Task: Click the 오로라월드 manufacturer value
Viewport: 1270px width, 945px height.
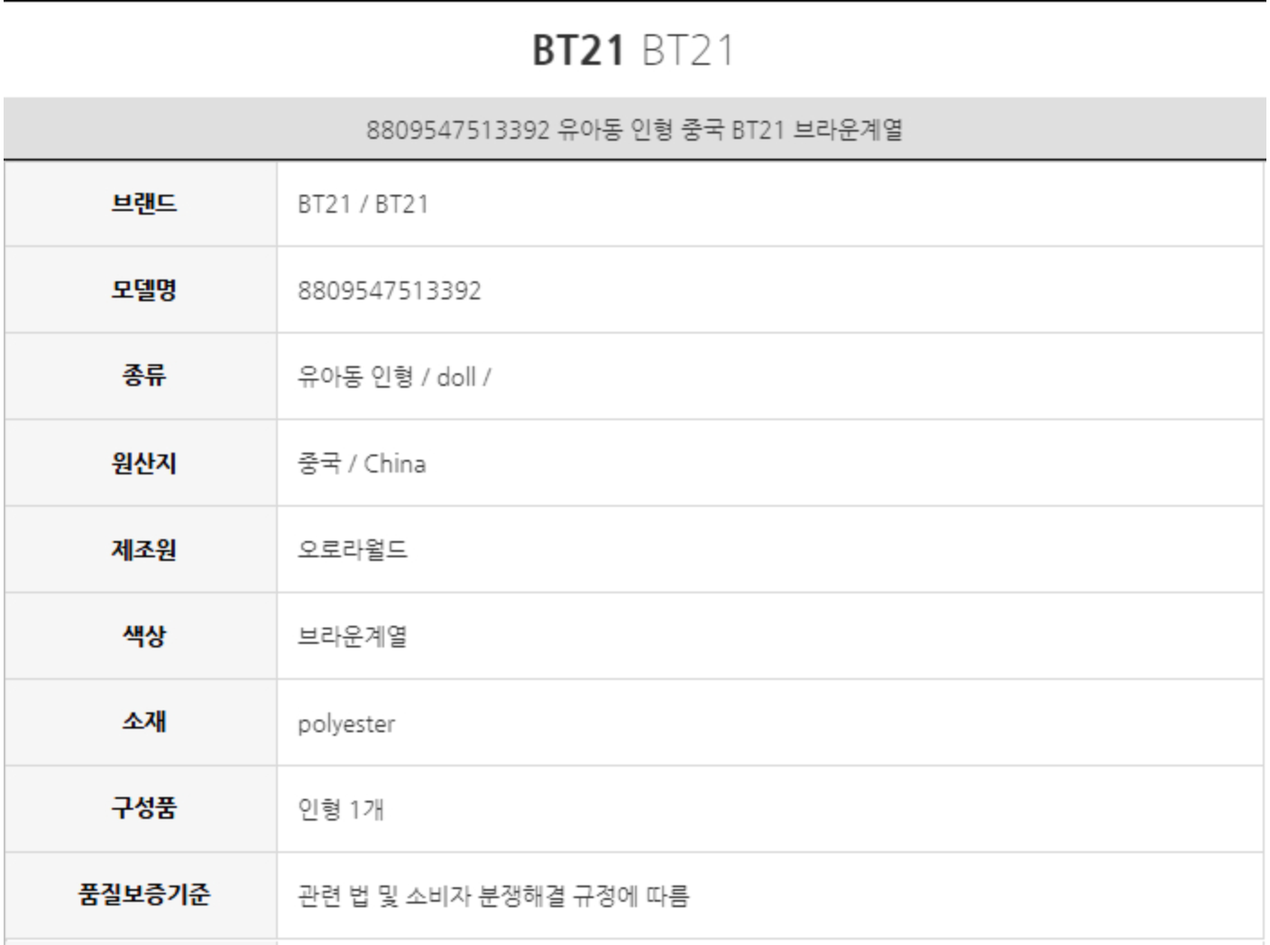Action: 353,550
